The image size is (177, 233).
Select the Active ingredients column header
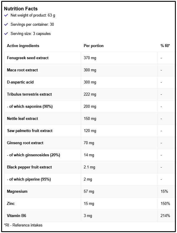[x=23, y=46]
